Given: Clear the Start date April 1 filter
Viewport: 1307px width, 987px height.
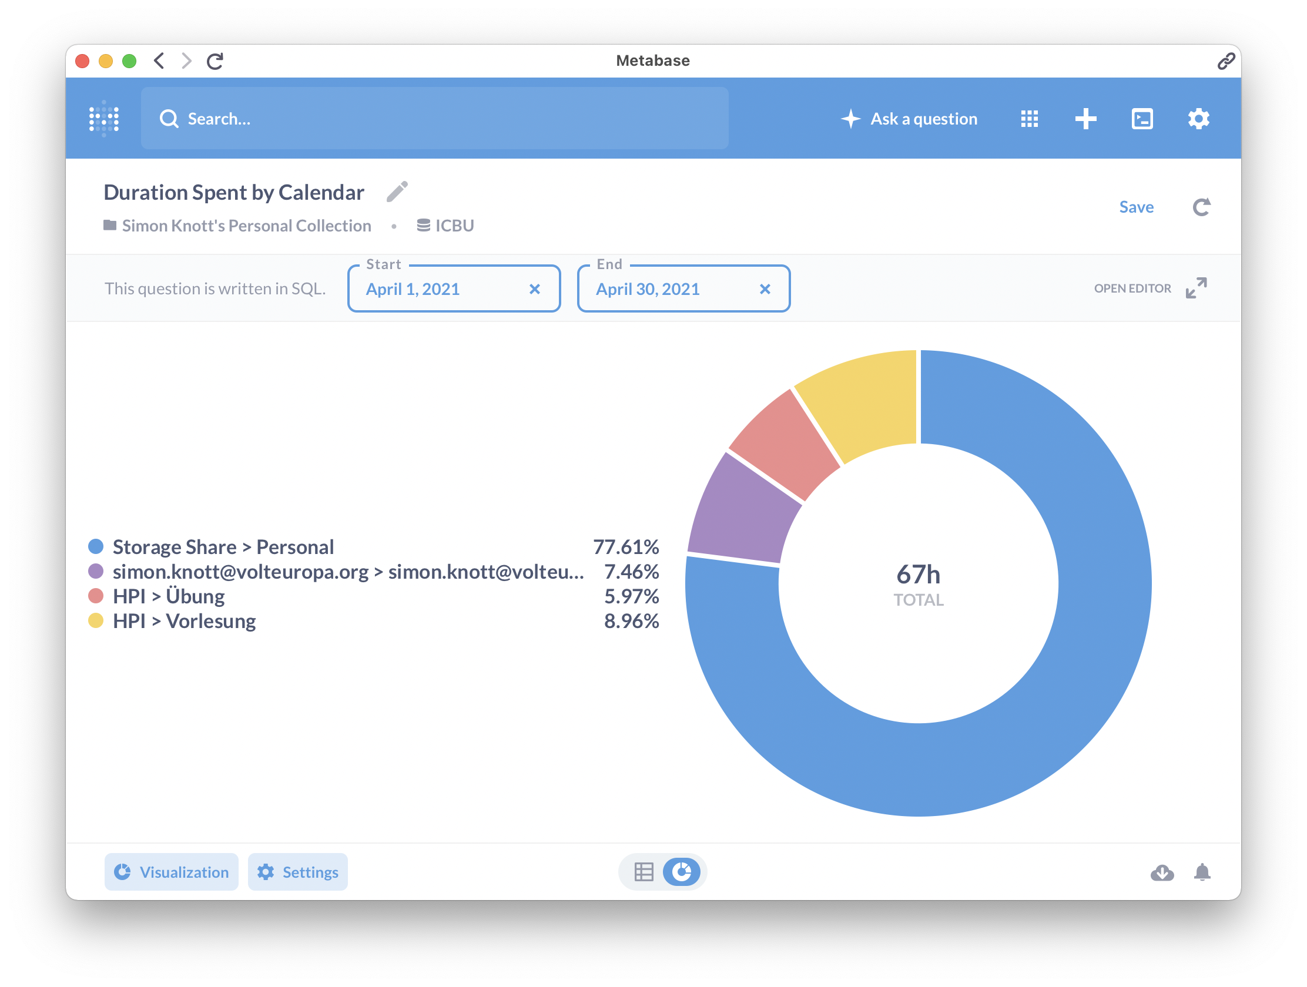Looking at the screenshot, I should coord(534,290).
